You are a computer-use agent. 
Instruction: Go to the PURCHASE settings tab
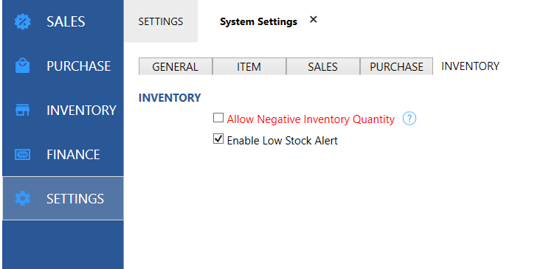396,66
